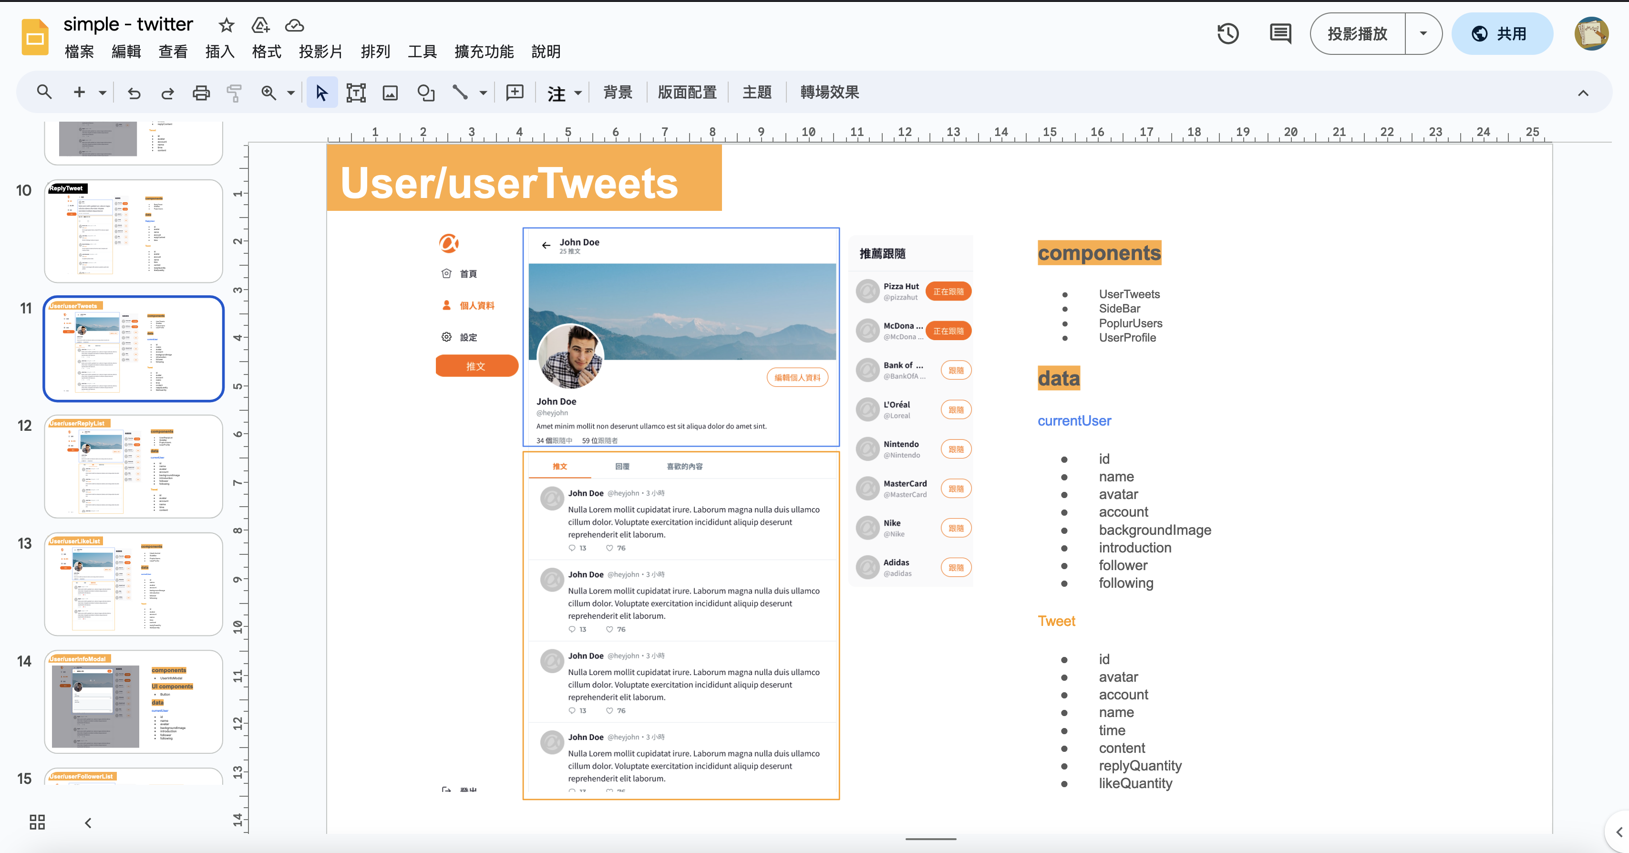Select slide 13 thumbnail User/userLikeList
1629x853 pixels.
tap(133, 583)
